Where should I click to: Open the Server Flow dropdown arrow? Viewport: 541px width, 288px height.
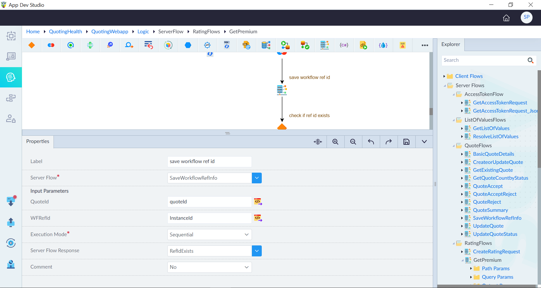click(257, 178)
